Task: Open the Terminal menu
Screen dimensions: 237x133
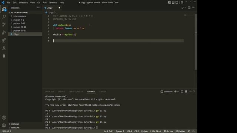Action: [x=53, y=3]
